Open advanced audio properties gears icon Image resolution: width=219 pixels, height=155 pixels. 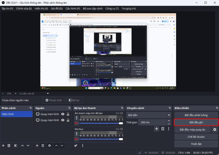pos(76,146)
